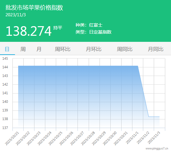Image resolution: width=171 pixels, height=152 pixels.
Task: Click the 2023/10/21 date axis label
Action: point(12,139)
